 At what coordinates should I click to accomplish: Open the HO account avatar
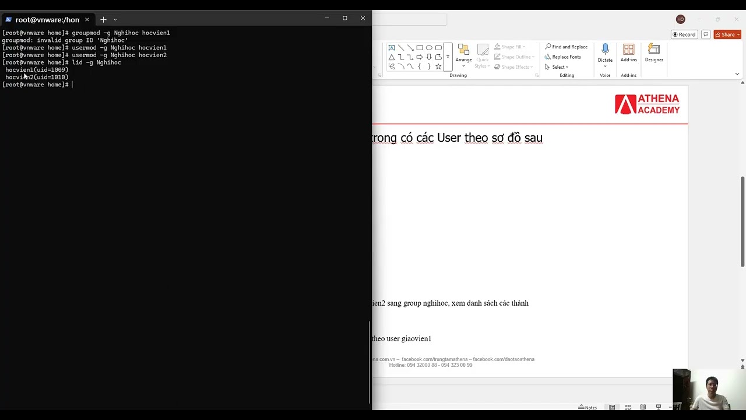[681, 19]
